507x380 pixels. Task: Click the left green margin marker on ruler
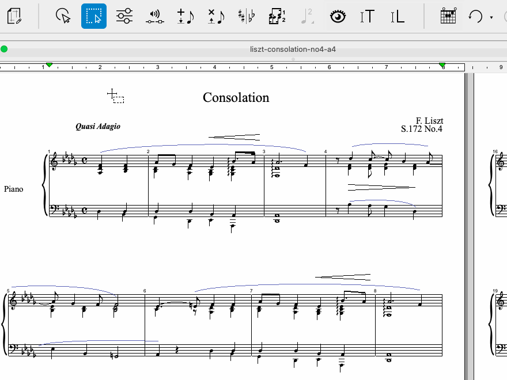[50, 65]
